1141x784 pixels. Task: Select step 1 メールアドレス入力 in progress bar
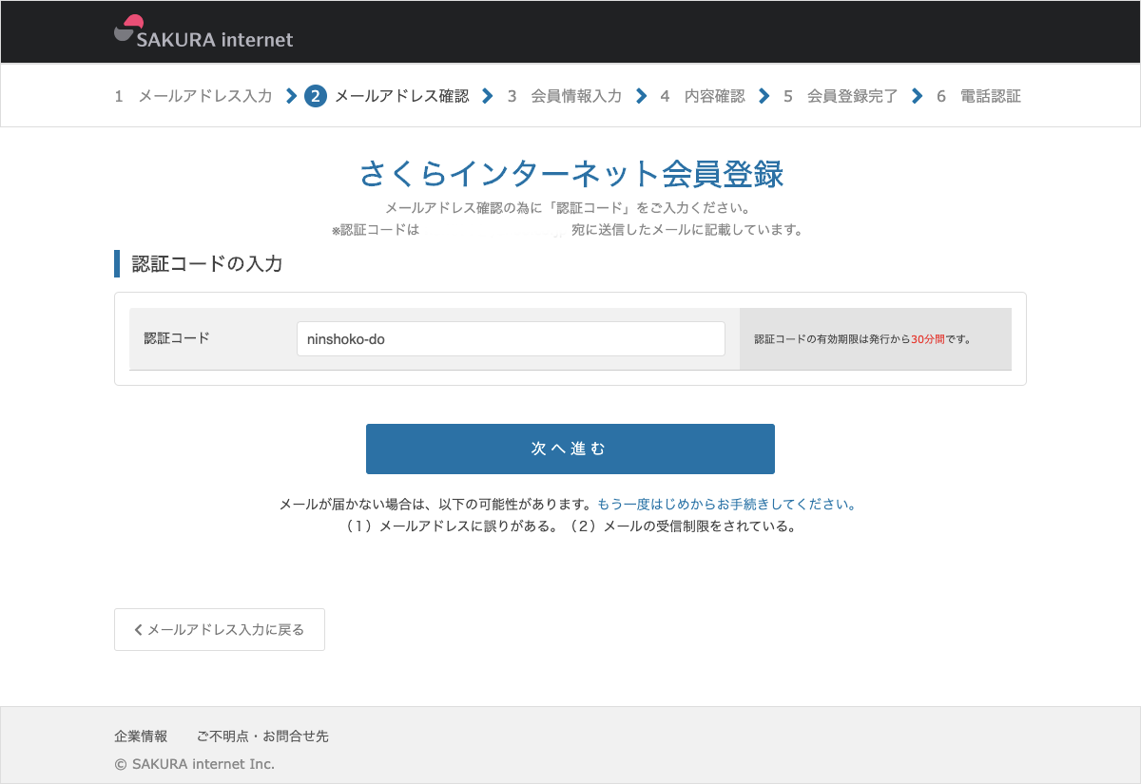tap(194, 96)
